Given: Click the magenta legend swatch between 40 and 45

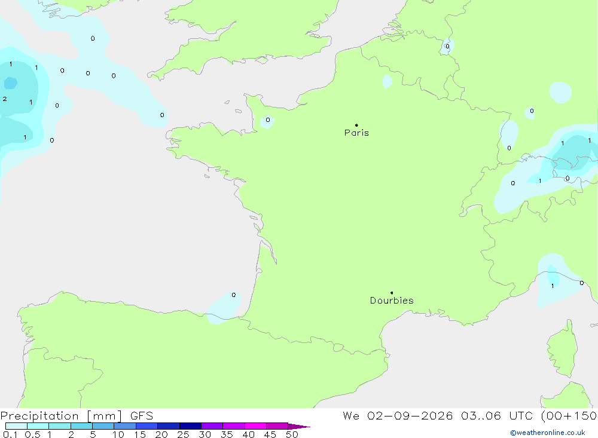Looking at the screenshot, I should 255,426.
